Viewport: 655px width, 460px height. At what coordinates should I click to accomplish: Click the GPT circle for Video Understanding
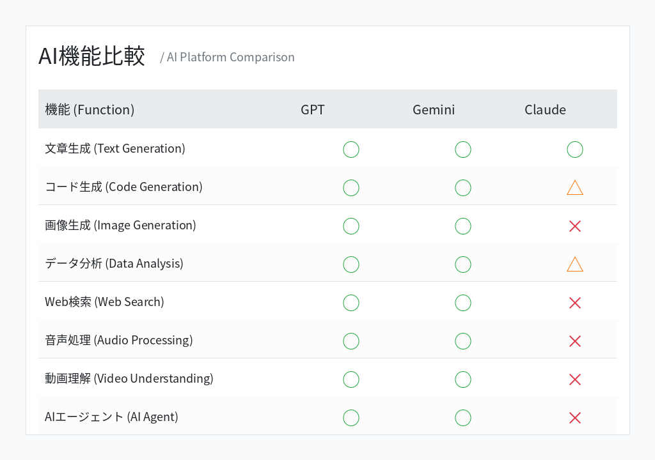tap(351, 379)
